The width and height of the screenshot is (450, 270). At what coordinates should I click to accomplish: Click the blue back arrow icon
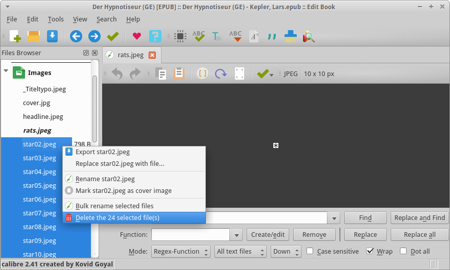pos(76,36)
